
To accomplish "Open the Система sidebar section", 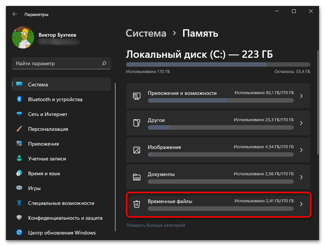I will click(x=62, y=84).
